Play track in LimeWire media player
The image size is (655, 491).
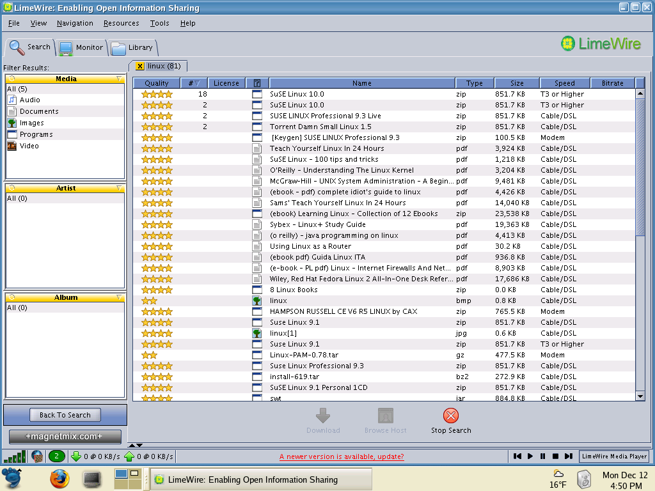click(x=530, y=456)
